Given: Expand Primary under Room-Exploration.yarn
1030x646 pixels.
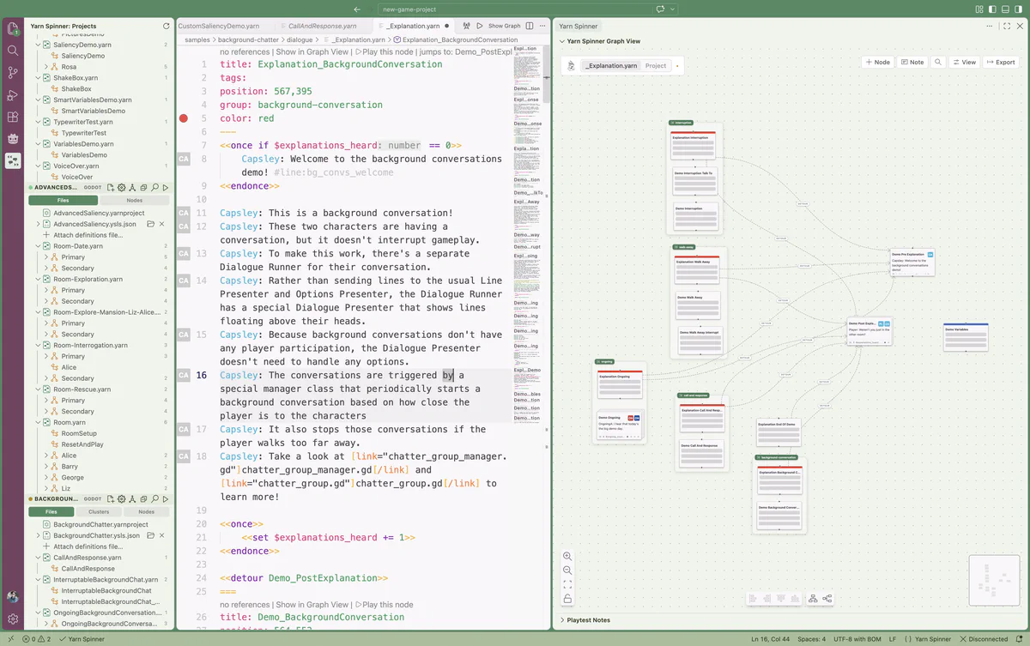Looking at the screenshot, I should pos(47,290).
